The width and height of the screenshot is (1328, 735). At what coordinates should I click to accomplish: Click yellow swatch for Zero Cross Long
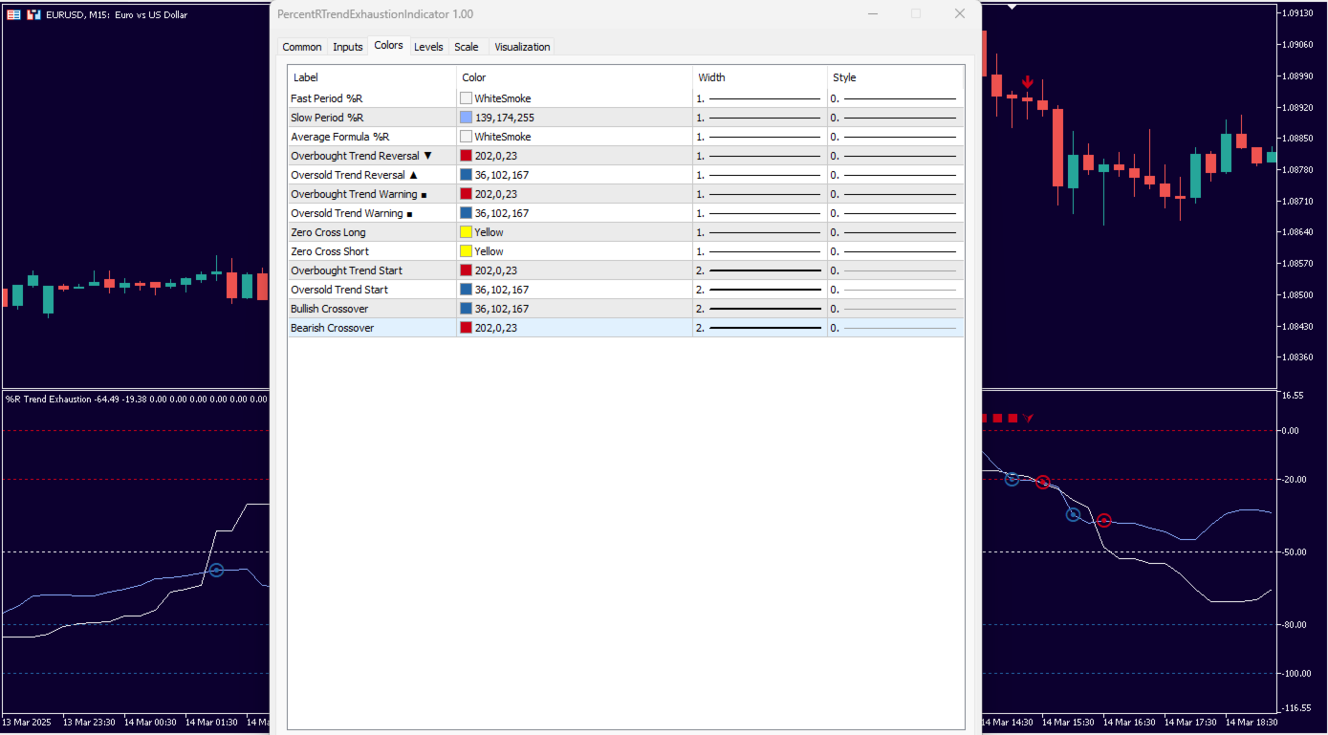466,232
